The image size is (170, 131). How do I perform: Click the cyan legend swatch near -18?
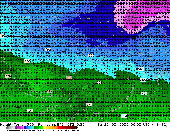(x=32, y=128)
